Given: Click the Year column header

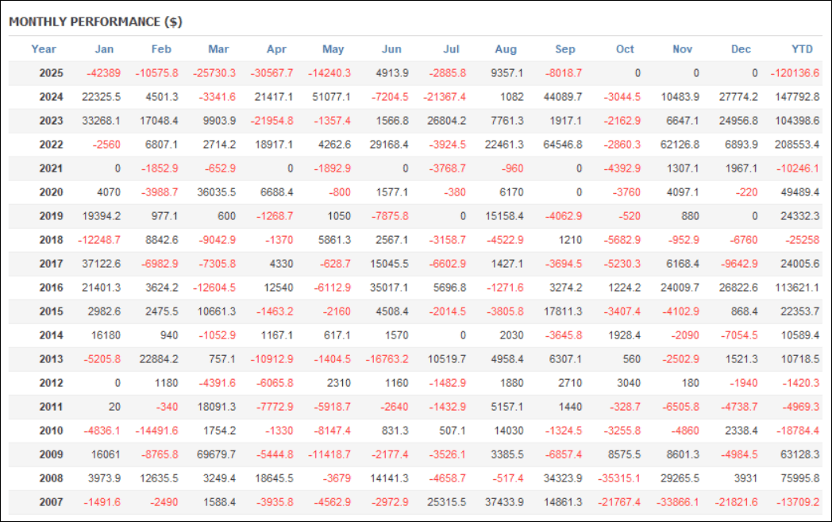Looking at the screenshot, I should (44, 49).
